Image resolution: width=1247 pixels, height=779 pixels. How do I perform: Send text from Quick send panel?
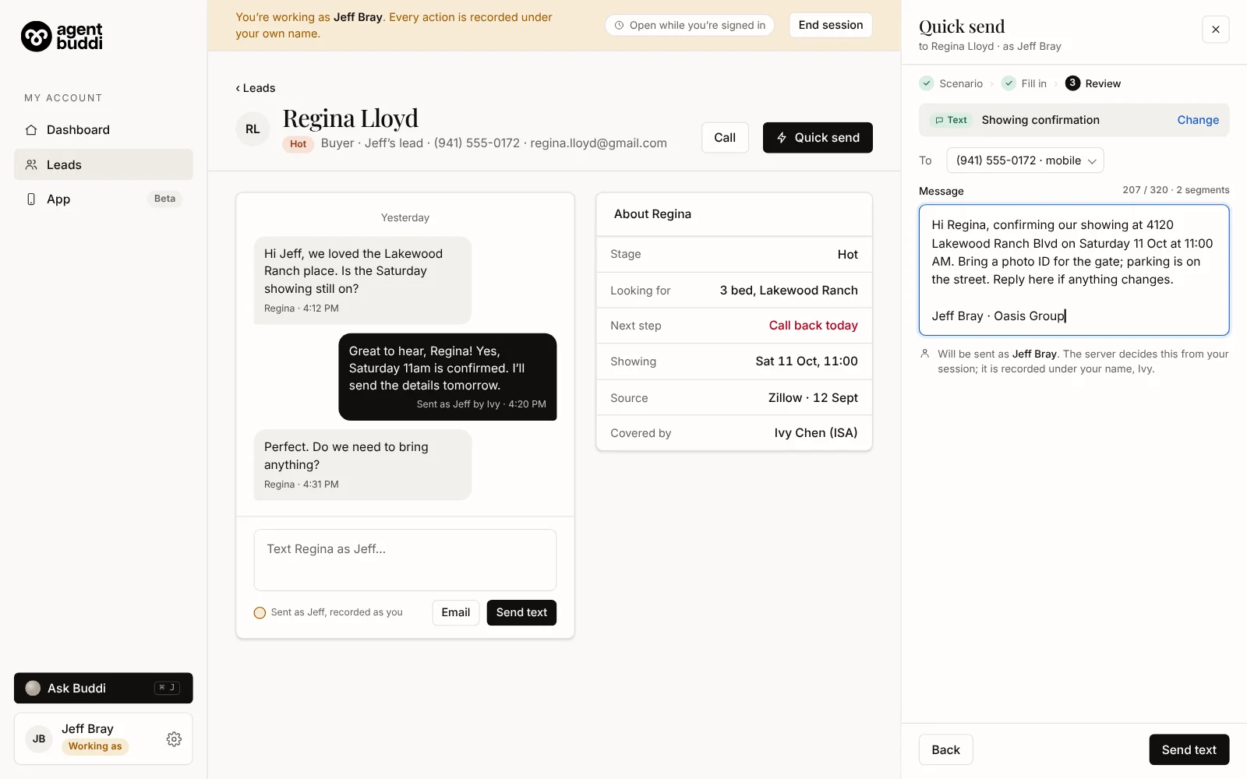pos(1189,749)
